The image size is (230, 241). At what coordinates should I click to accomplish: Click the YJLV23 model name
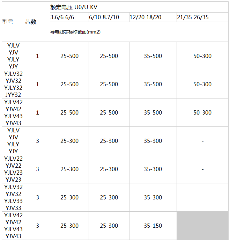[x=13, y=173]
